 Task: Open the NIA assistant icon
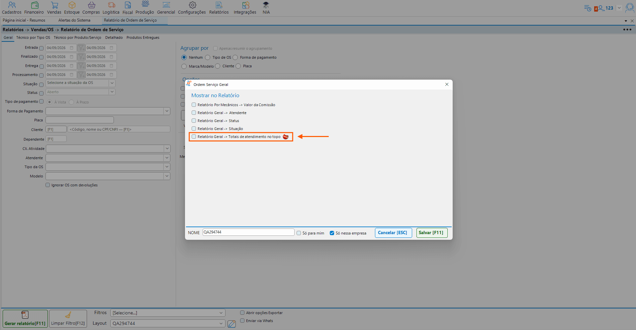click(x=266, y=5)
